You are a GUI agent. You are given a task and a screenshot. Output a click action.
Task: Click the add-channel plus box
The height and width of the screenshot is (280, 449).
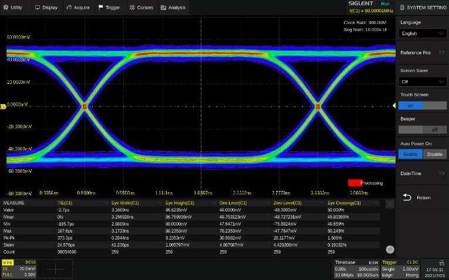pyautogui.click(x=56, y=269)
